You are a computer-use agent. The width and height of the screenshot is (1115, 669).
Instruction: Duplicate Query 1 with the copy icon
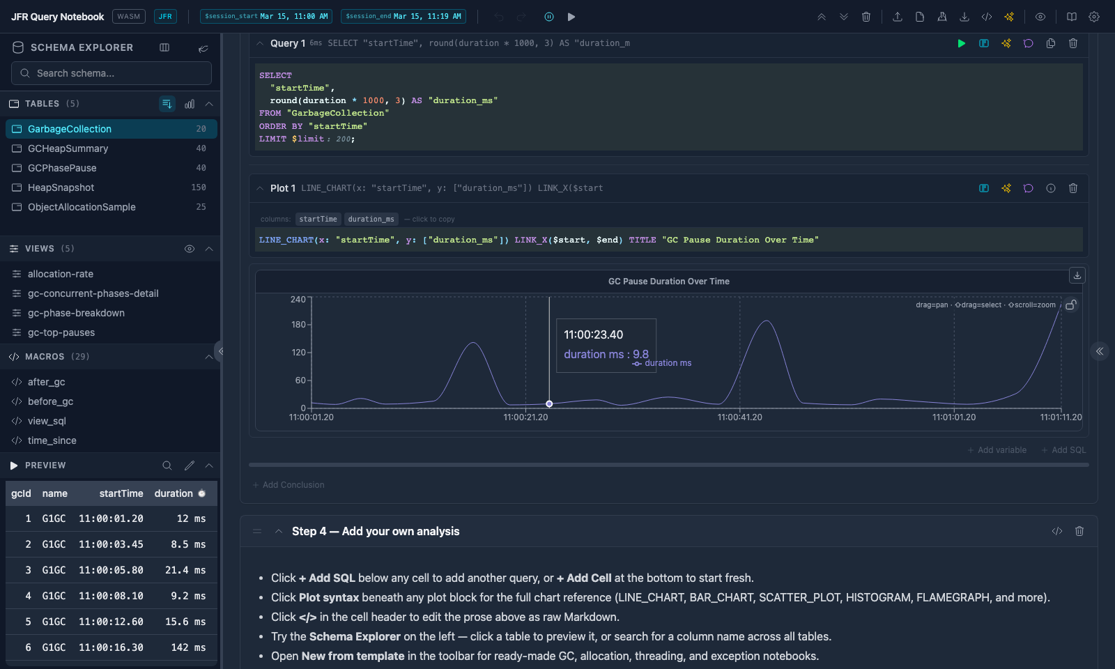pyautogui.click(x=1051, y=43)
